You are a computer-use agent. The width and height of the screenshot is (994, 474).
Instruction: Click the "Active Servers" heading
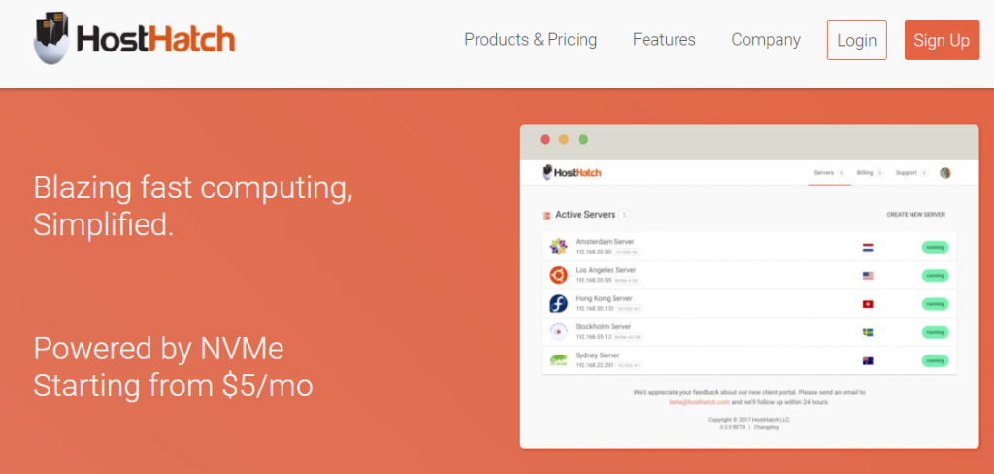tap(585, 215)
